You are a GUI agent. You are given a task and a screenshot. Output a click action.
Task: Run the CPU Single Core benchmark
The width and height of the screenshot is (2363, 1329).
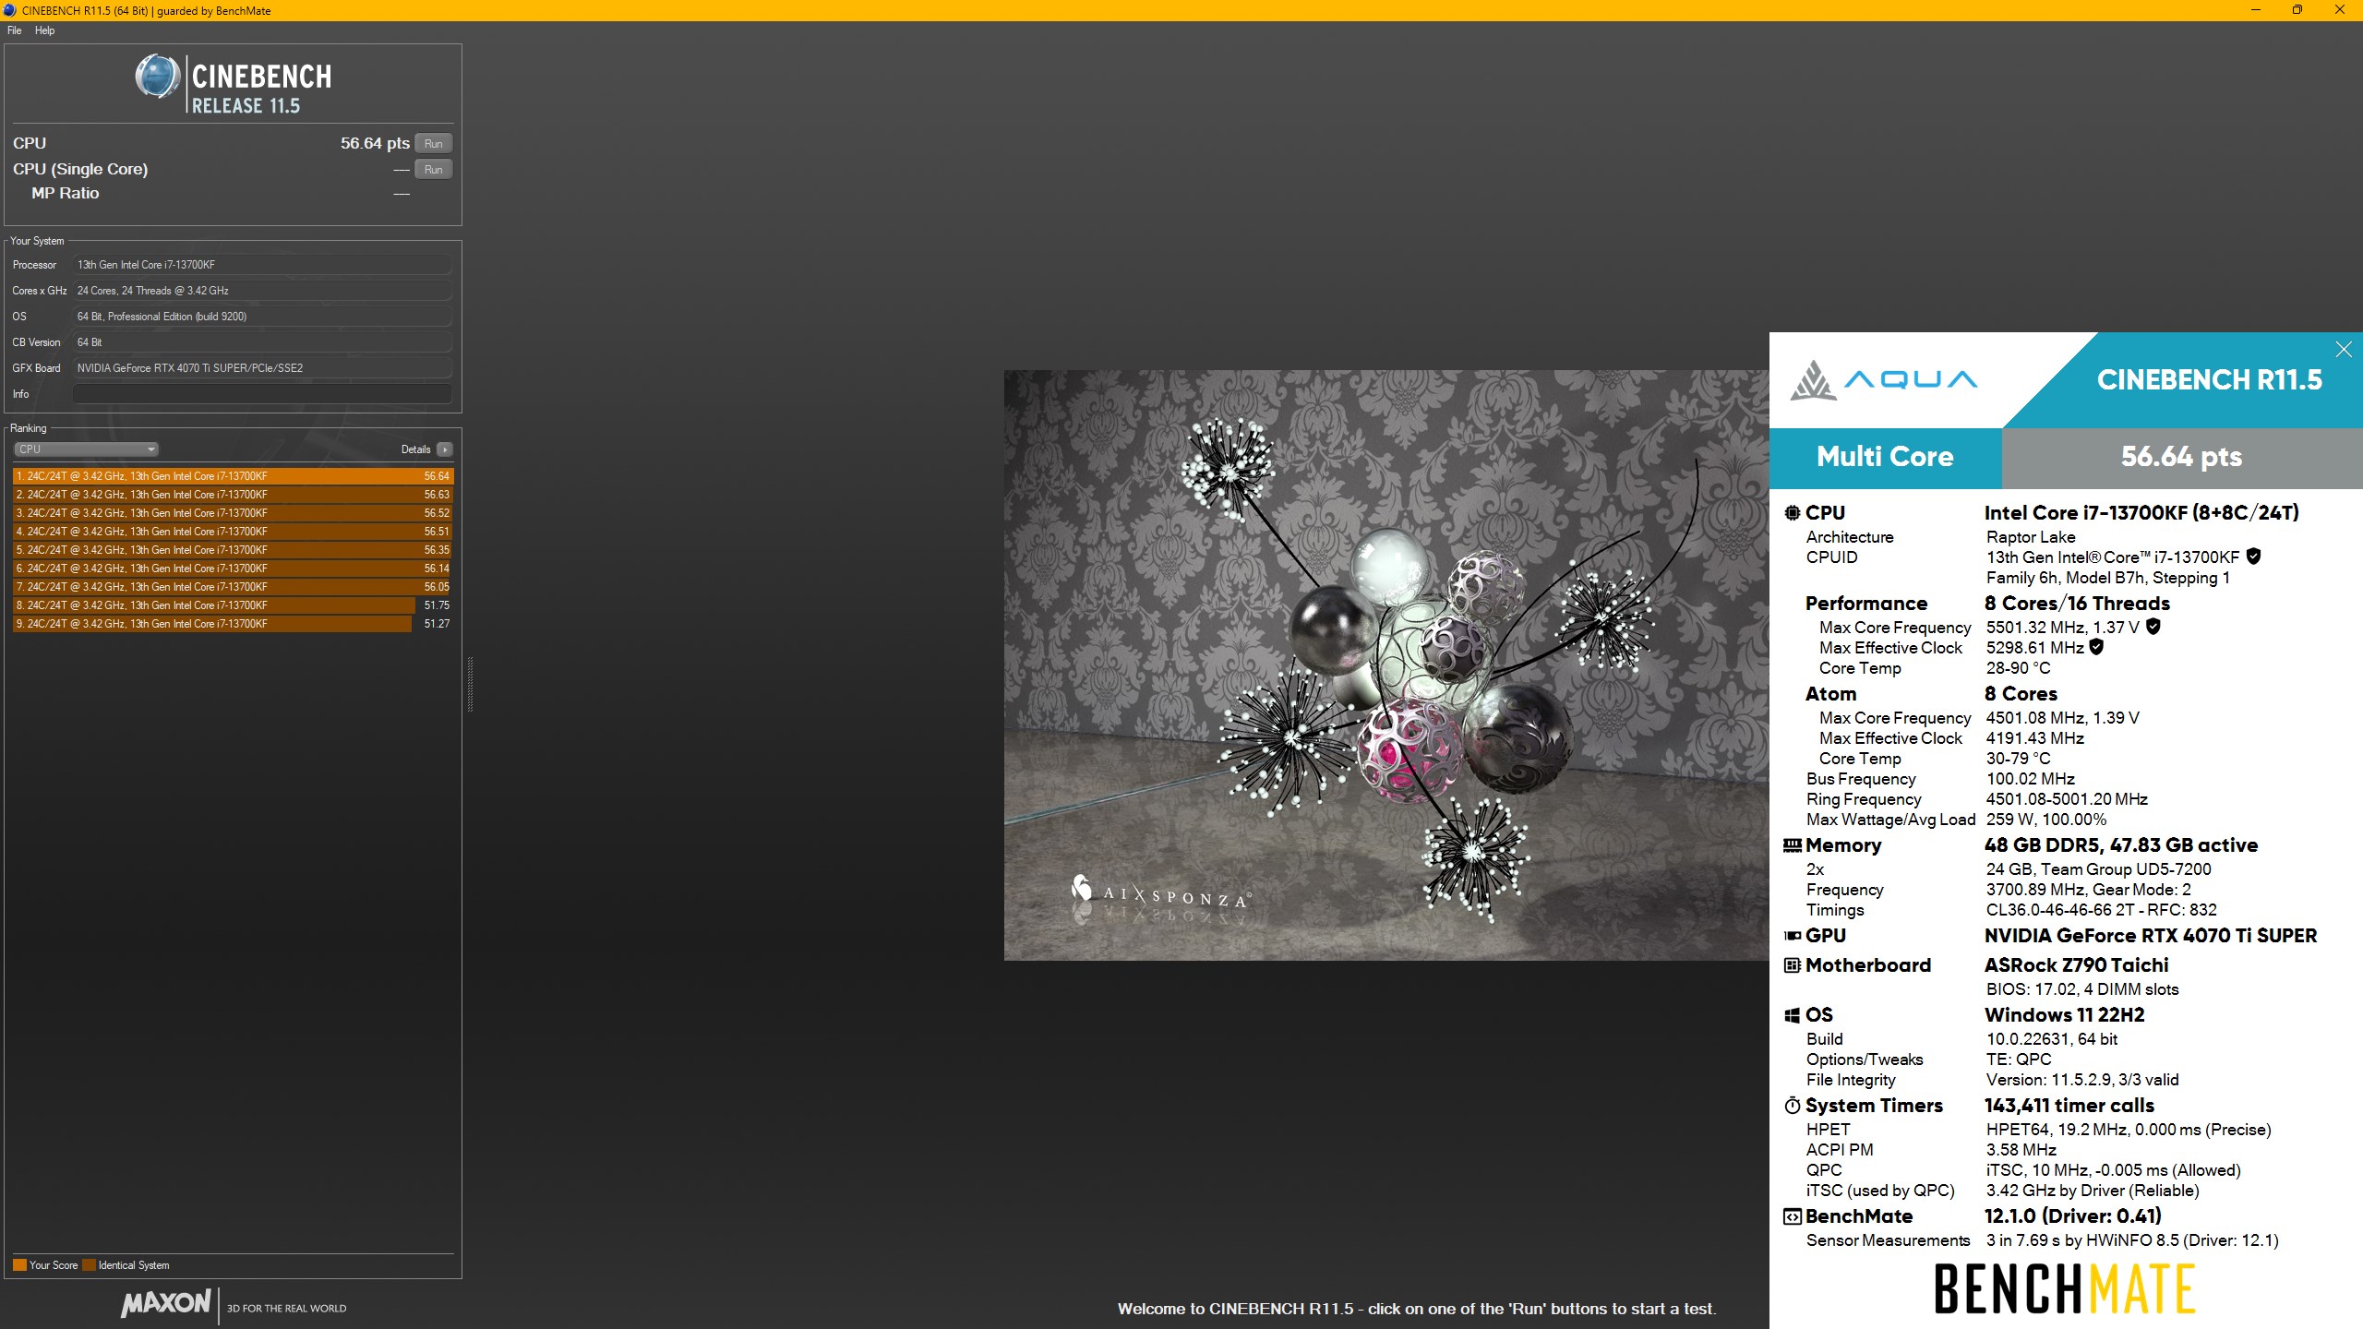point(434,169)
